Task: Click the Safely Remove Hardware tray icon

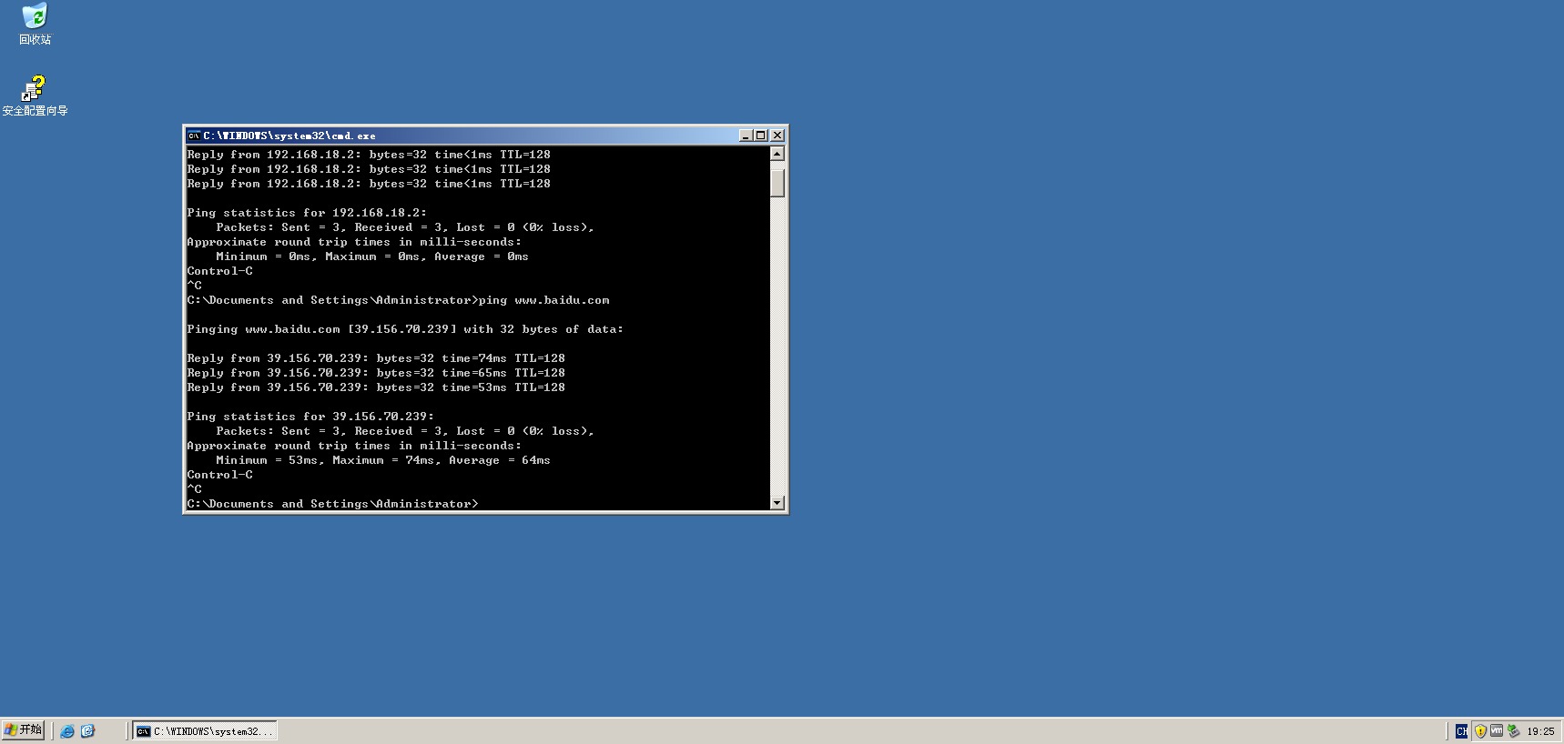Action: 1513,731
